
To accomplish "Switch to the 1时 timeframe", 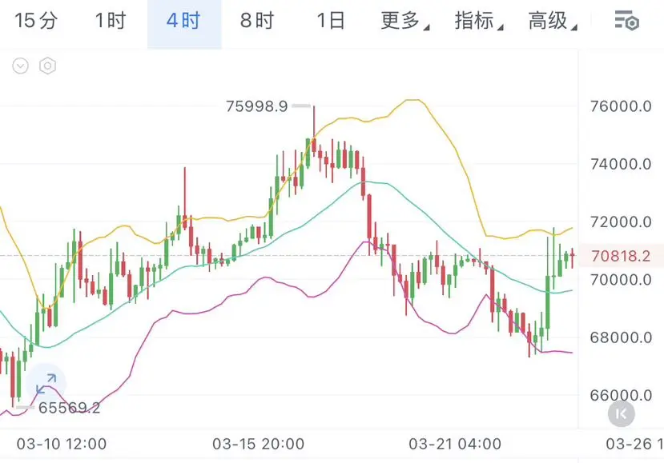I will tap(111, 21).
